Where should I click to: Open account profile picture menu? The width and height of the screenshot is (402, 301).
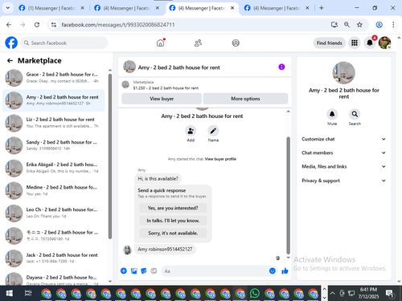pyautogui.click(x=385, y=43)
